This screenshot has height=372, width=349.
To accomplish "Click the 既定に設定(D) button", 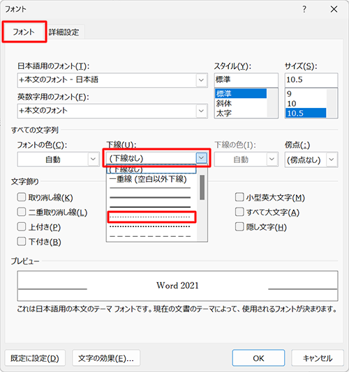I will tap(35, 358).
